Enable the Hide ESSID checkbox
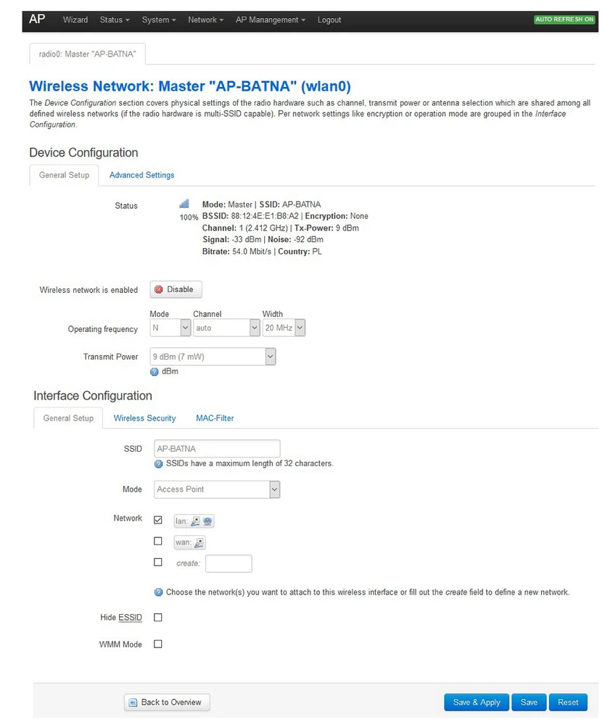Viewport: 605px width, 725px height. pyautogui.click(x=158, y=618)
